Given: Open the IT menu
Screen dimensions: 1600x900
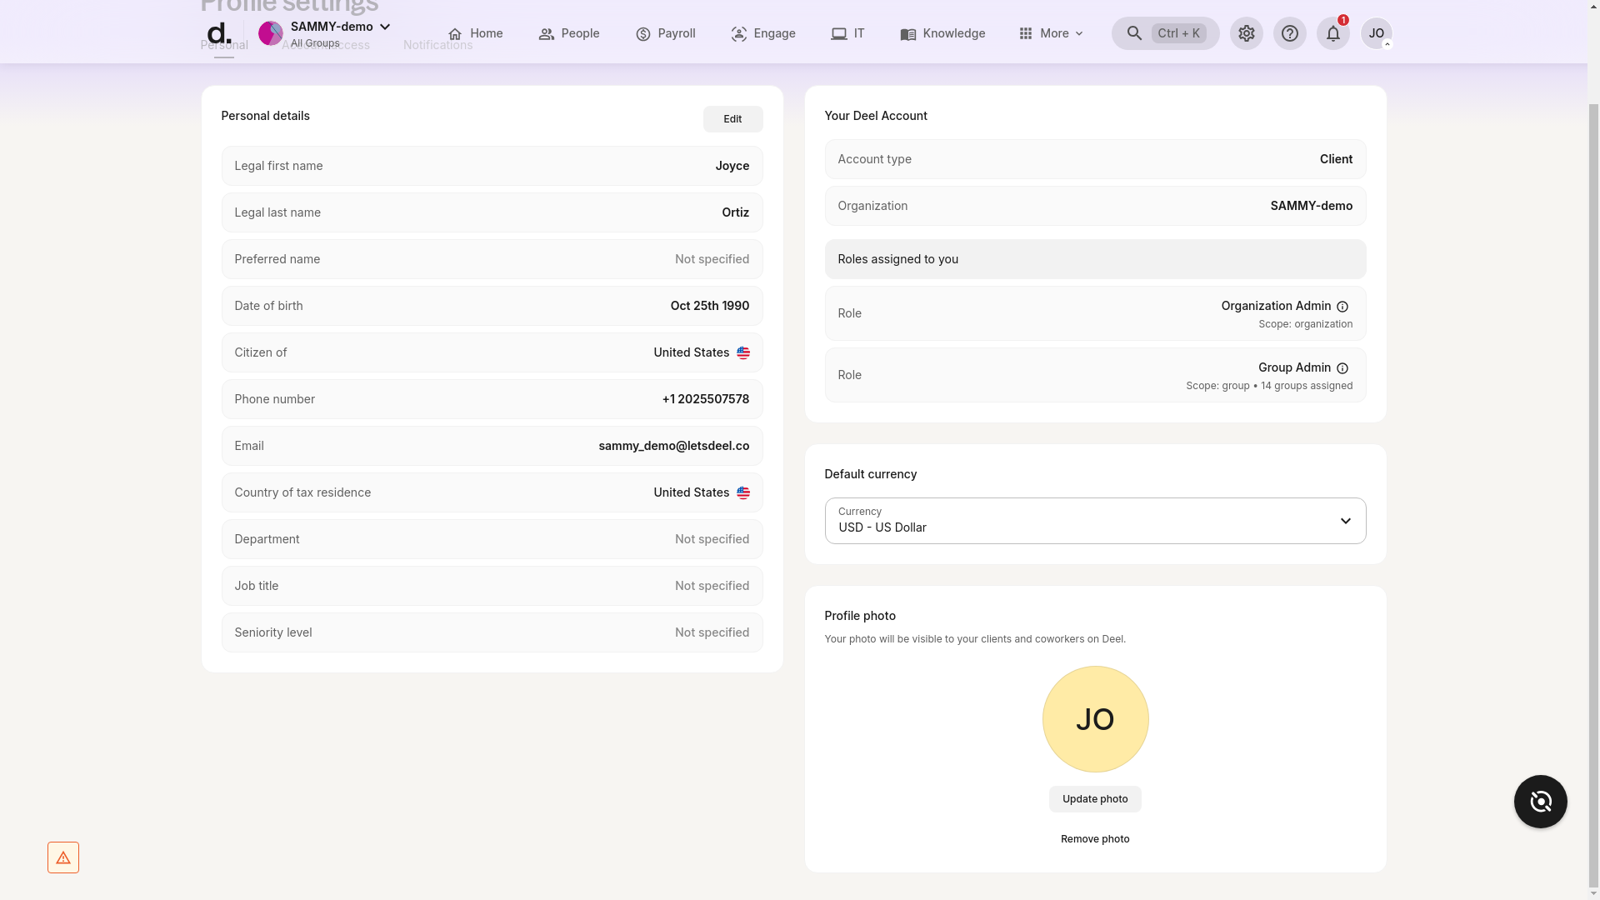Looking at the screenshot, I should click(847, 33).
